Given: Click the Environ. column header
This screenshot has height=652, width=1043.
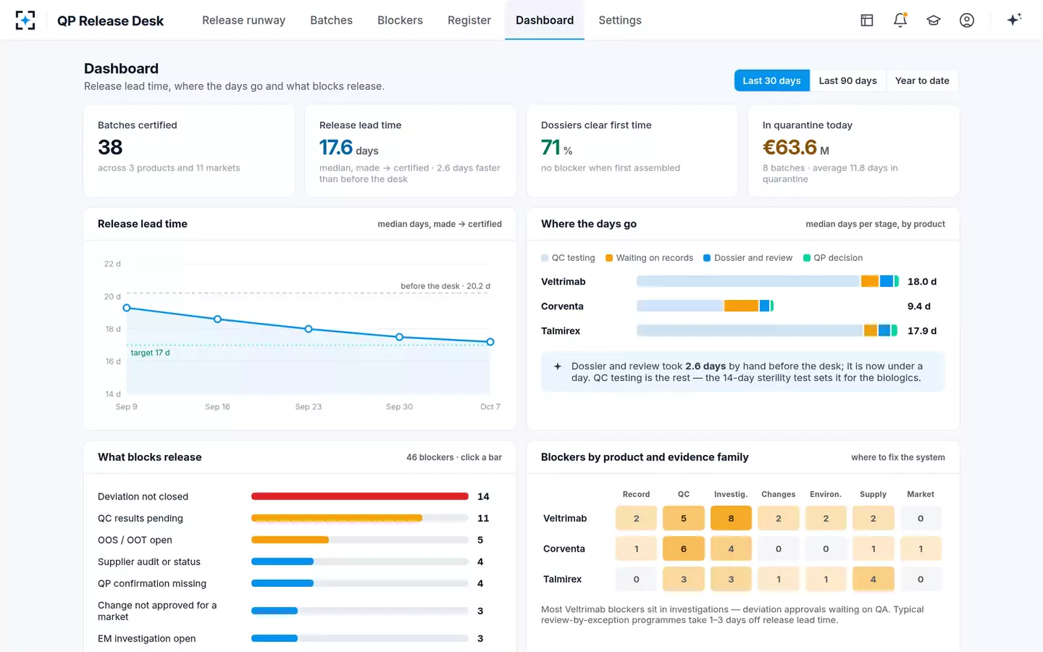Looking at the screenshot, I should [x=826, y=494].
